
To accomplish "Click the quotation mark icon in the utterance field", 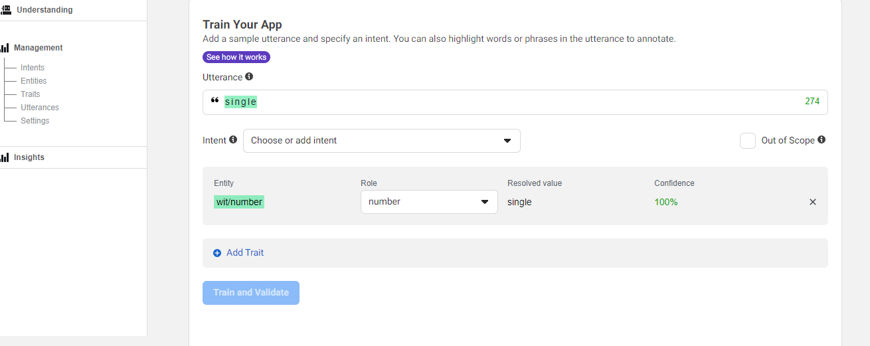I will [215, 101].
